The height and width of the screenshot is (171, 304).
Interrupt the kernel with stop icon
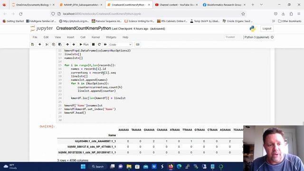[93, 44]
